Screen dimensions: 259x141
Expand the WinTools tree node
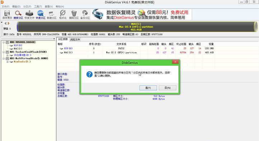(x=7, y=62)
